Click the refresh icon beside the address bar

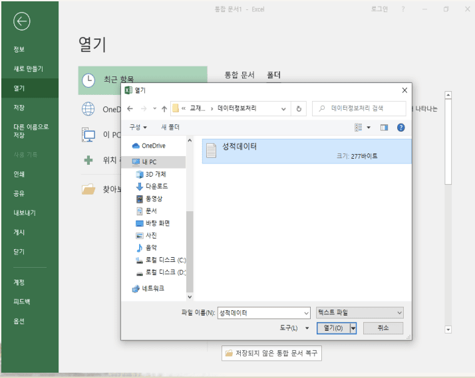coord(299,108)
